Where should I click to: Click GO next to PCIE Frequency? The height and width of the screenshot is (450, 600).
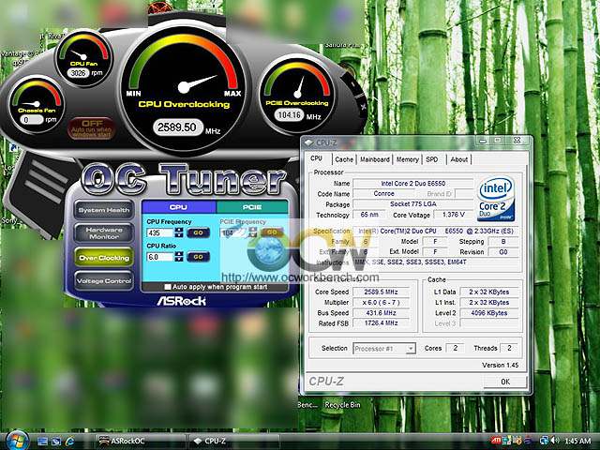pyautogui.click(x=272, y=232)
